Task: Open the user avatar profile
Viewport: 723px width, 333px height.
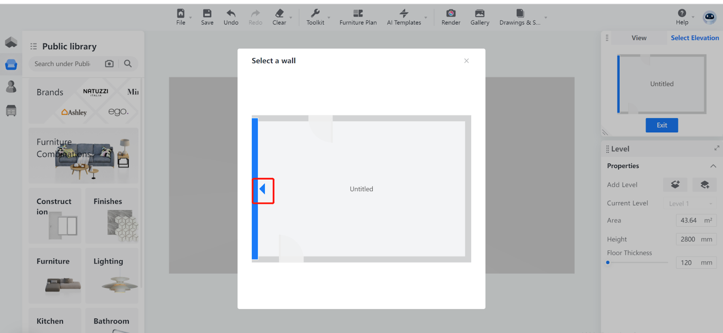Action: (710, 17)
